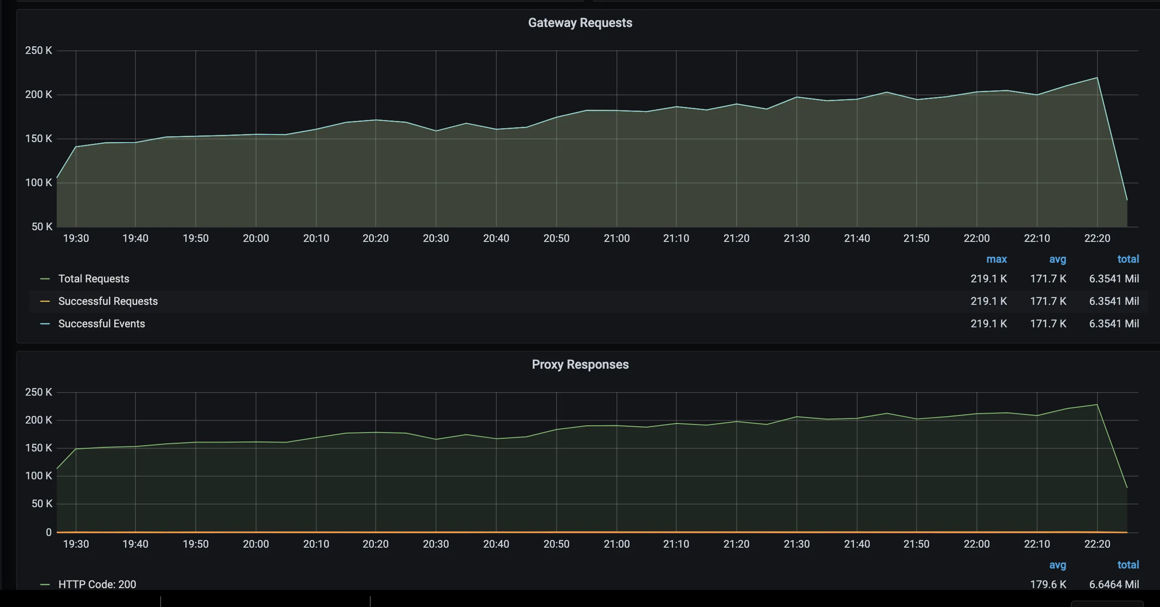The height and width of the screenshot is (607, 1160).
Task: Click blue color line icon of Successful Events
Action: 45,324
